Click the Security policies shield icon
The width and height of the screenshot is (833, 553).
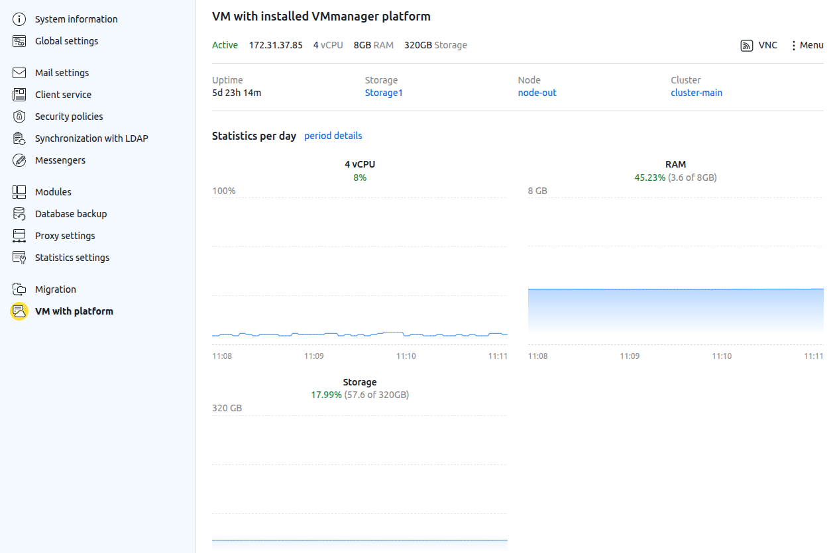[x=19, y=117]
